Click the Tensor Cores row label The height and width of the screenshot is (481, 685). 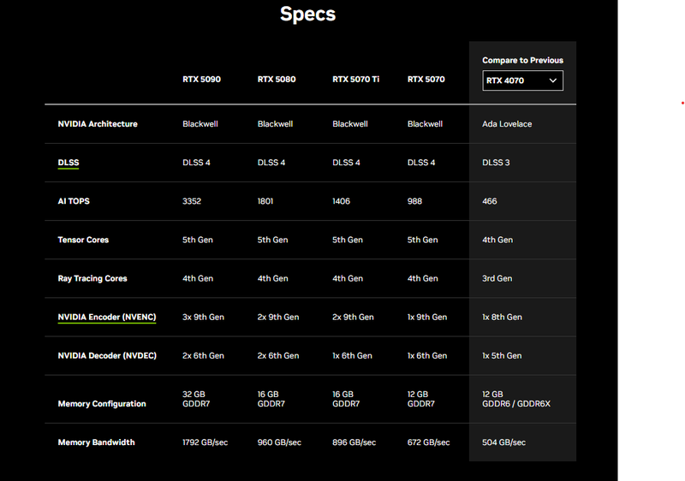pos(83,240)
